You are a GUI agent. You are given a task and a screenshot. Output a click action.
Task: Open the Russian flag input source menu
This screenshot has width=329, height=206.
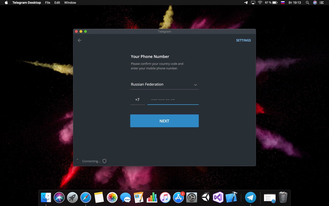[283, 3]
